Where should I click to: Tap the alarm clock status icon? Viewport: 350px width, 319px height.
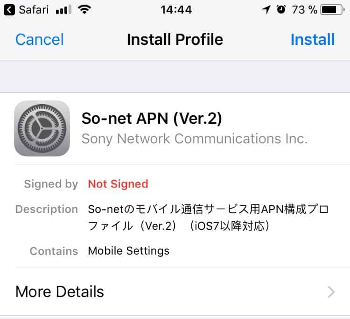[x=281, y=9]
